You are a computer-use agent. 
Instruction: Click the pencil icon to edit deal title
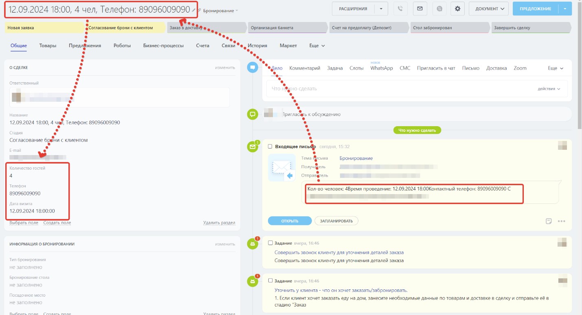[x=194, y=10]
